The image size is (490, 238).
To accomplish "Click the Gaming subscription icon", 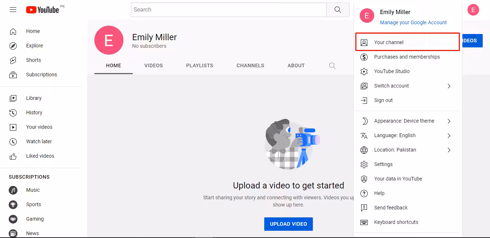I will point(13,219).
